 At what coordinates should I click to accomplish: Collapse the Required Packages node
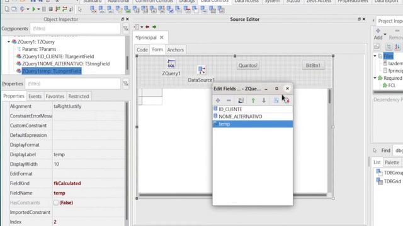[375, 78]
